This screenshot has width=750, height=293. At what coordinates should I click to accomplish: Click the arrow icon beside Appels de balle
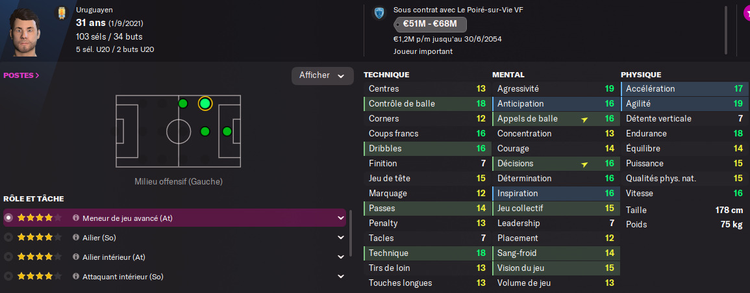coord(584,119)
